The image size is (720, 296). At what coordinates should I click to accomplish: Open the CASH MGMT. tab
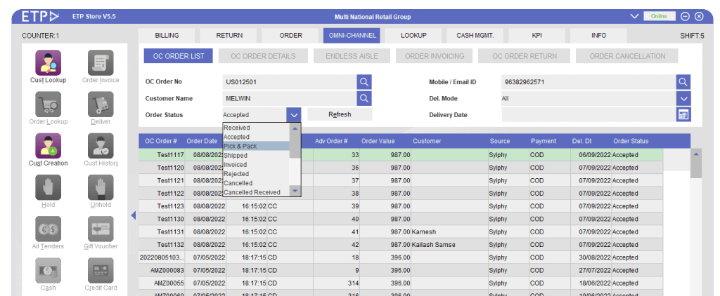475,35
